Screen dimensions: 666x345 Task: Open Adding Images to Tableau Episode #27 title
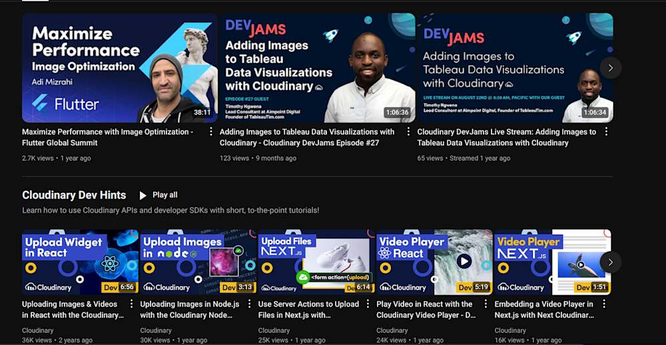click(306, 138)
